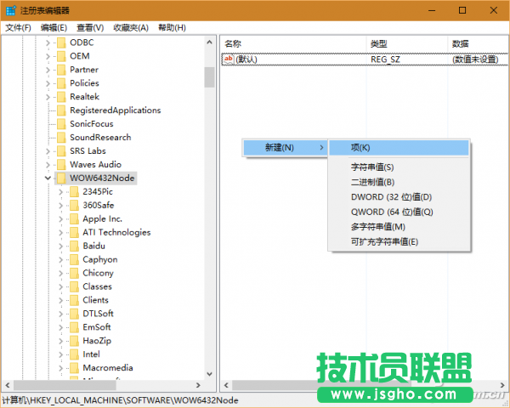Viewport: 510px width, 408px height.
Task: Click the ab string icon of (默认) value
Action: [x=228, y=59]
